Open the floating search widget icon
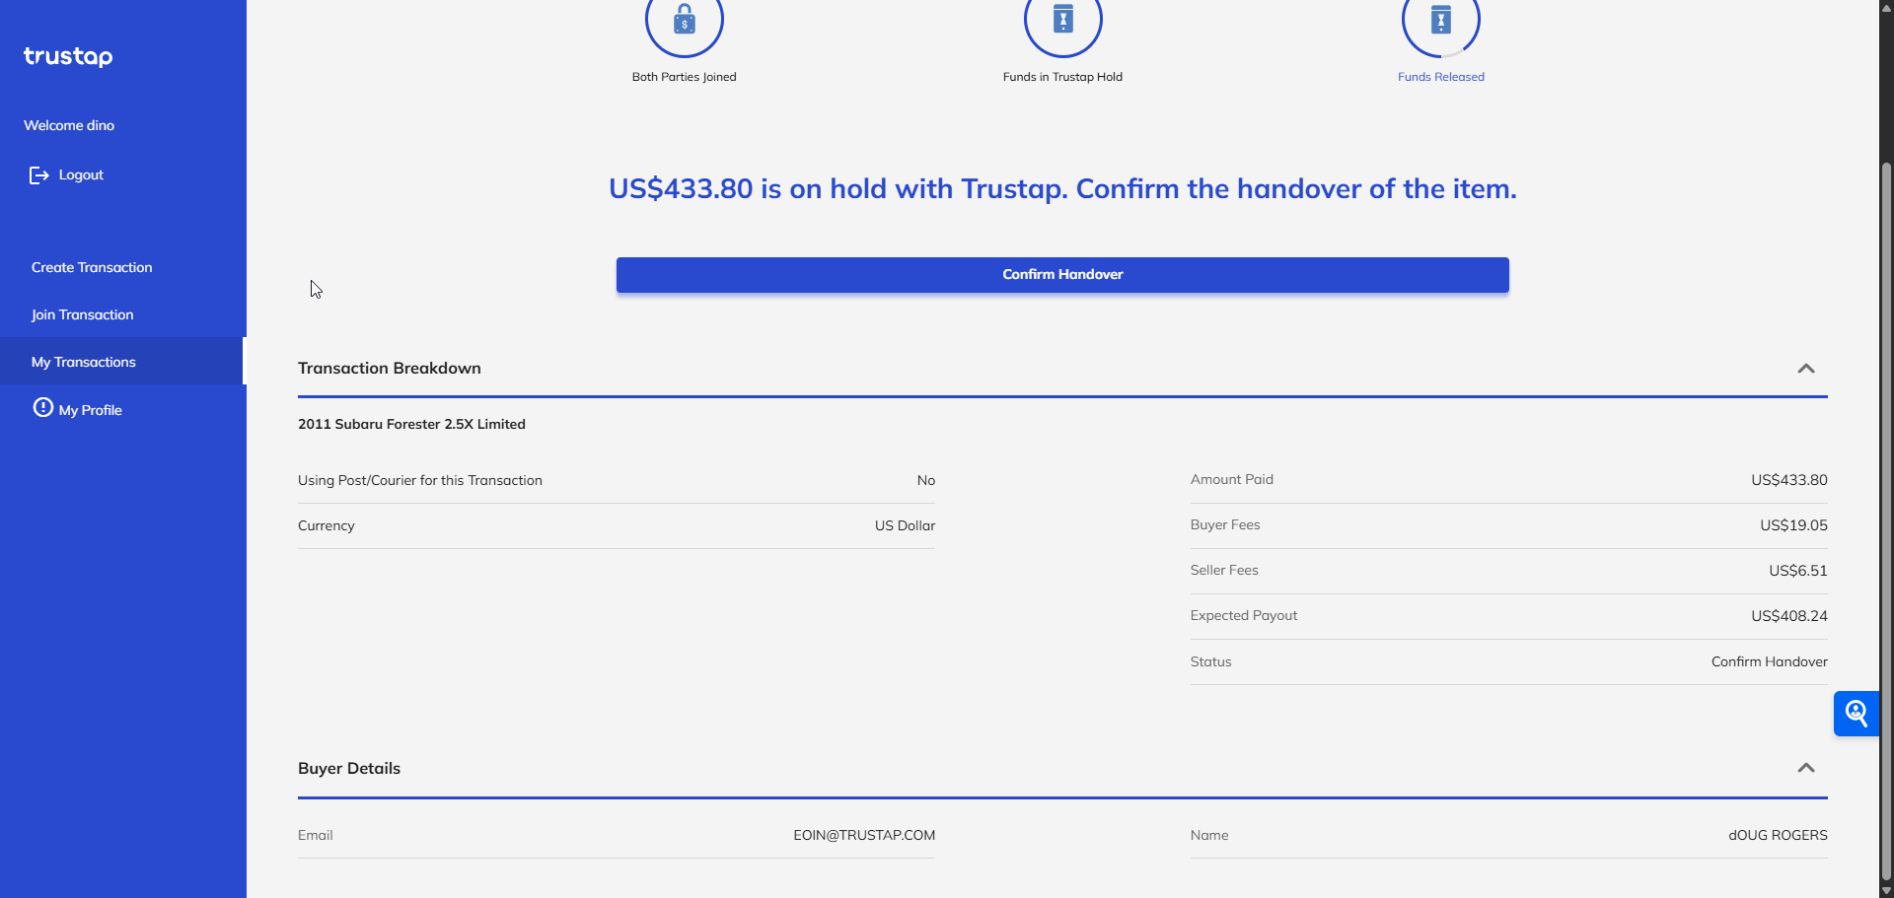 (x=1856, y=714)
